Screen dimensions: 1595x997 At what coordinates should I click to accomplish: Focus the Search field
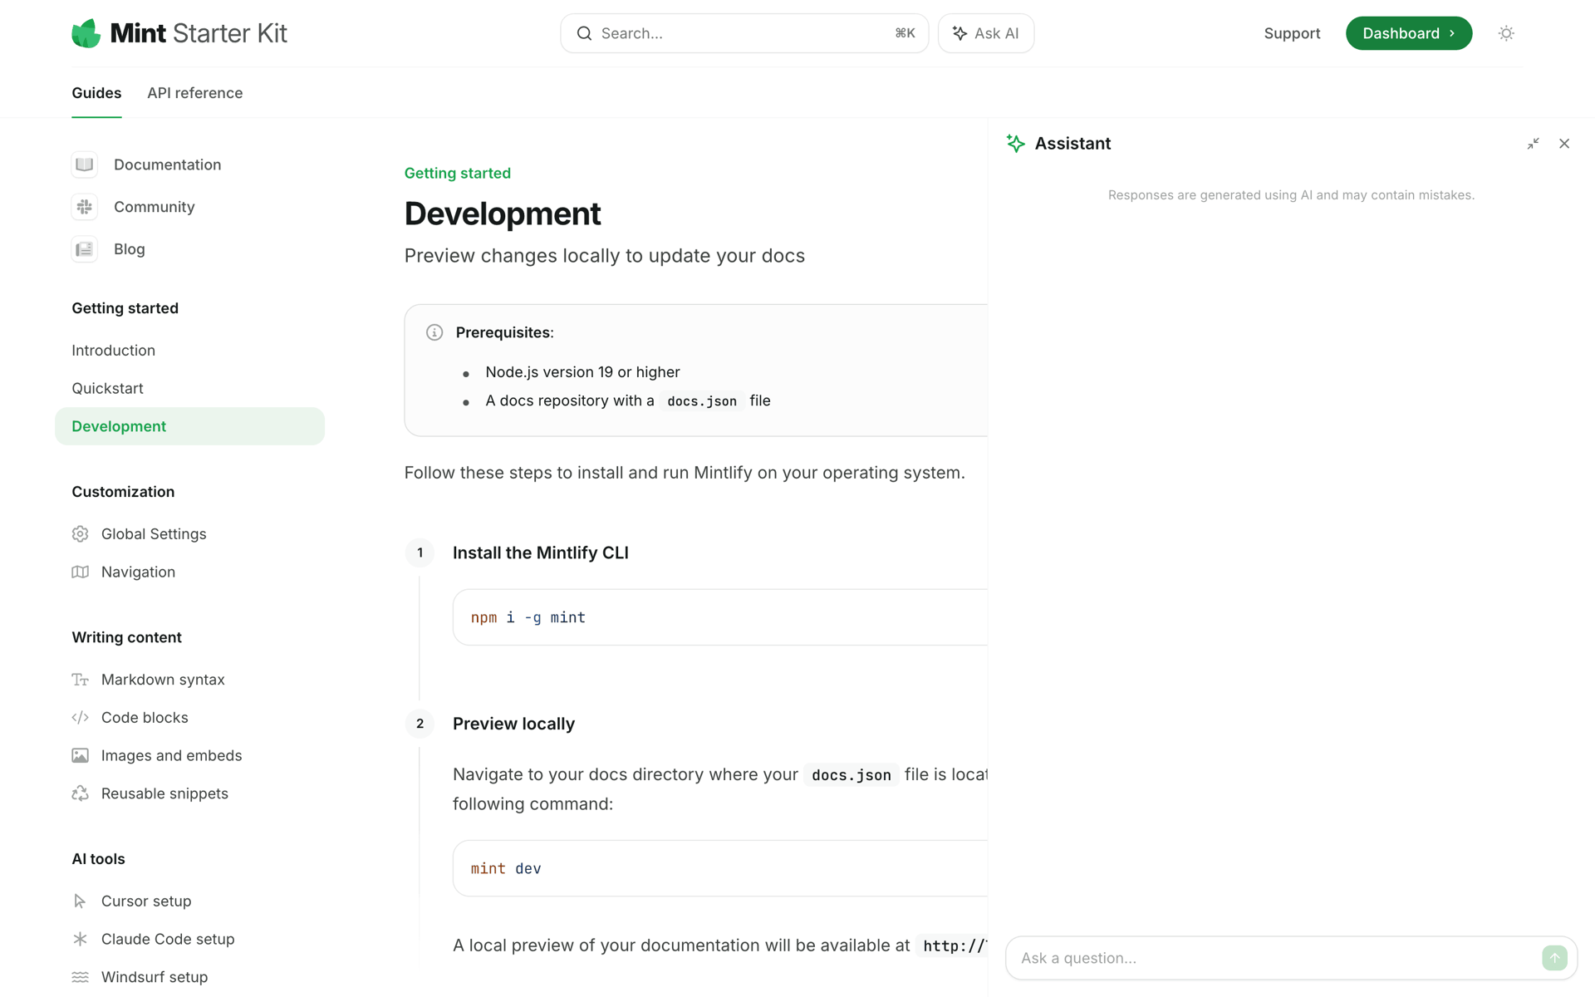pyautogui.click(x=744, y=33)
